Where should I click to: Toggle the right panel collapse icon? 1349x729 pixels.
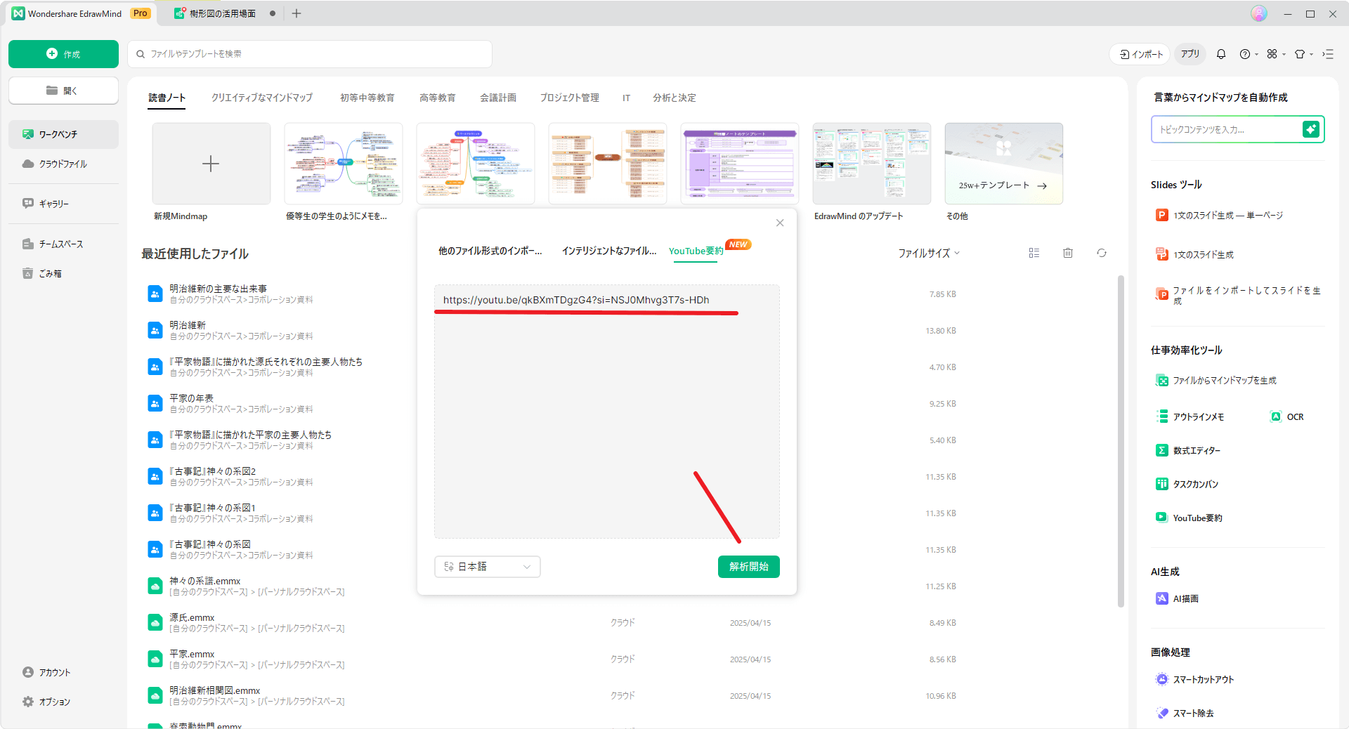click(x=1328, y=54)
